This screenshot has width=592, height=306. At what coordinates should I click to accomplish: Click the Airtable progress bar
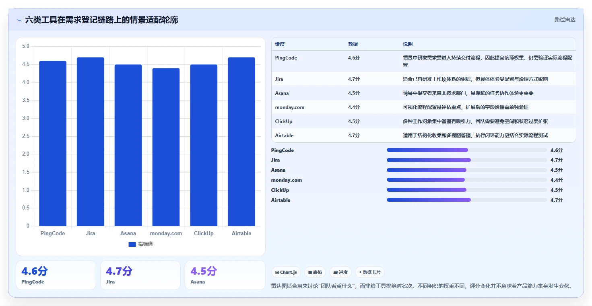pos(467,200)
